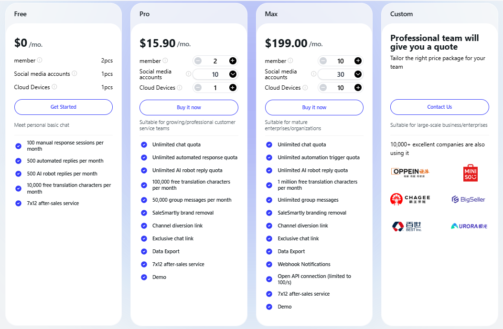Increase Max plan member count
Screen dimensions: 503x329
[359, 61]
